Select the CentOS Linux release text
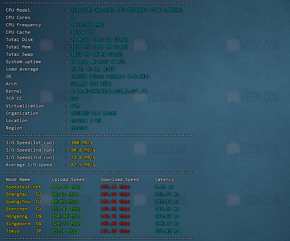 110,76
